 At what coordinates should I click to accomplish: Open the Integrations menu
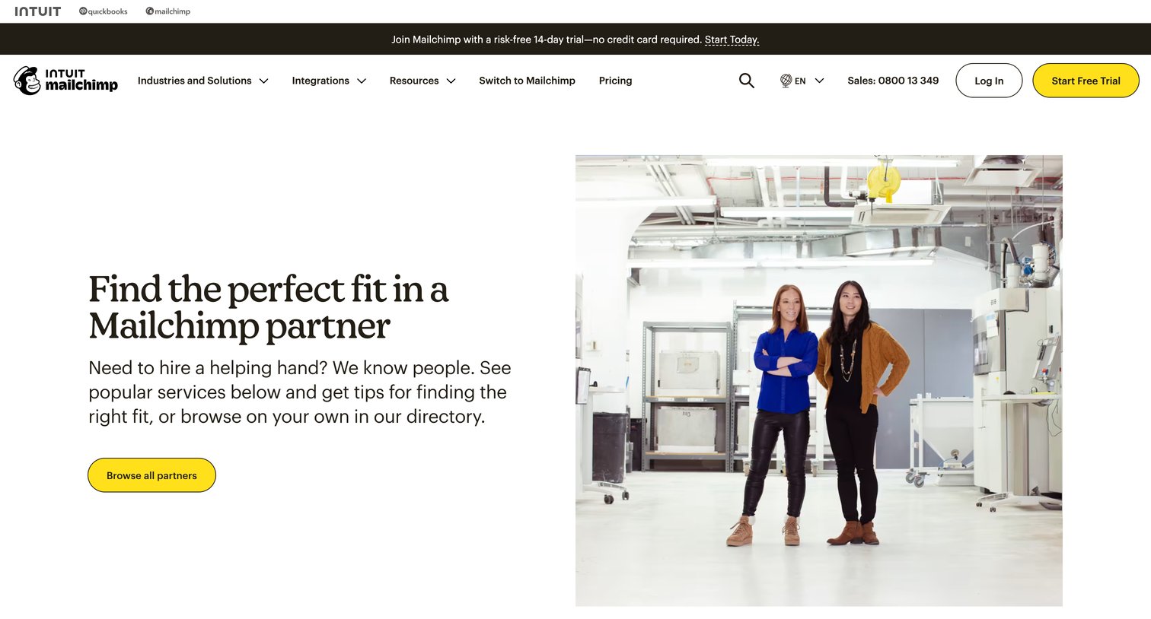320,81
